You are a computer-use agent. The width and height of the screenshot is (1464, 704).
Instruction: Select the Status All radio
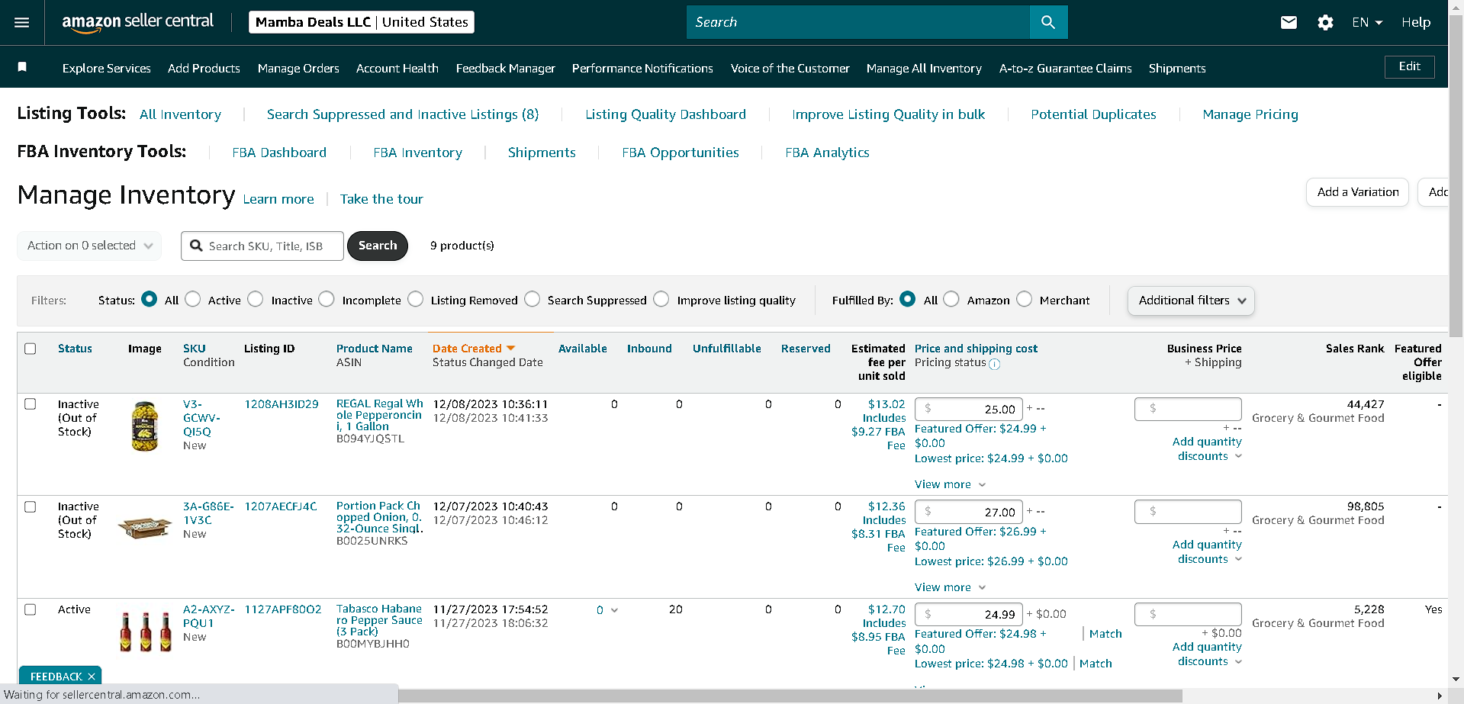150,299
